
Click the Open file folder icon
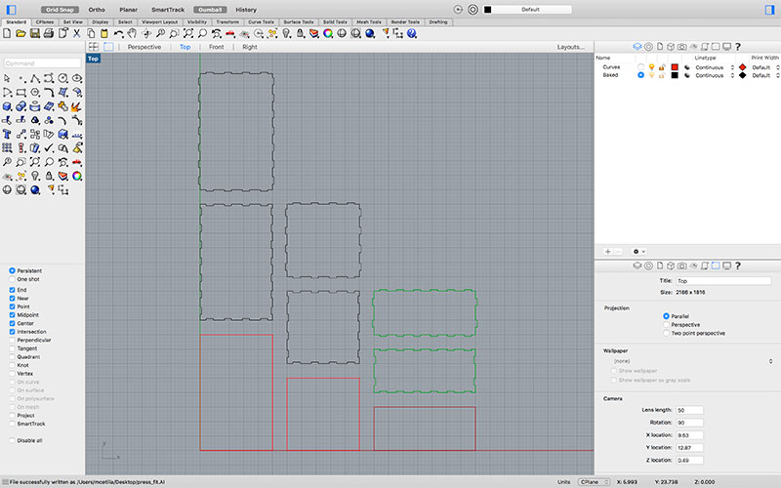tap(21, 33)
